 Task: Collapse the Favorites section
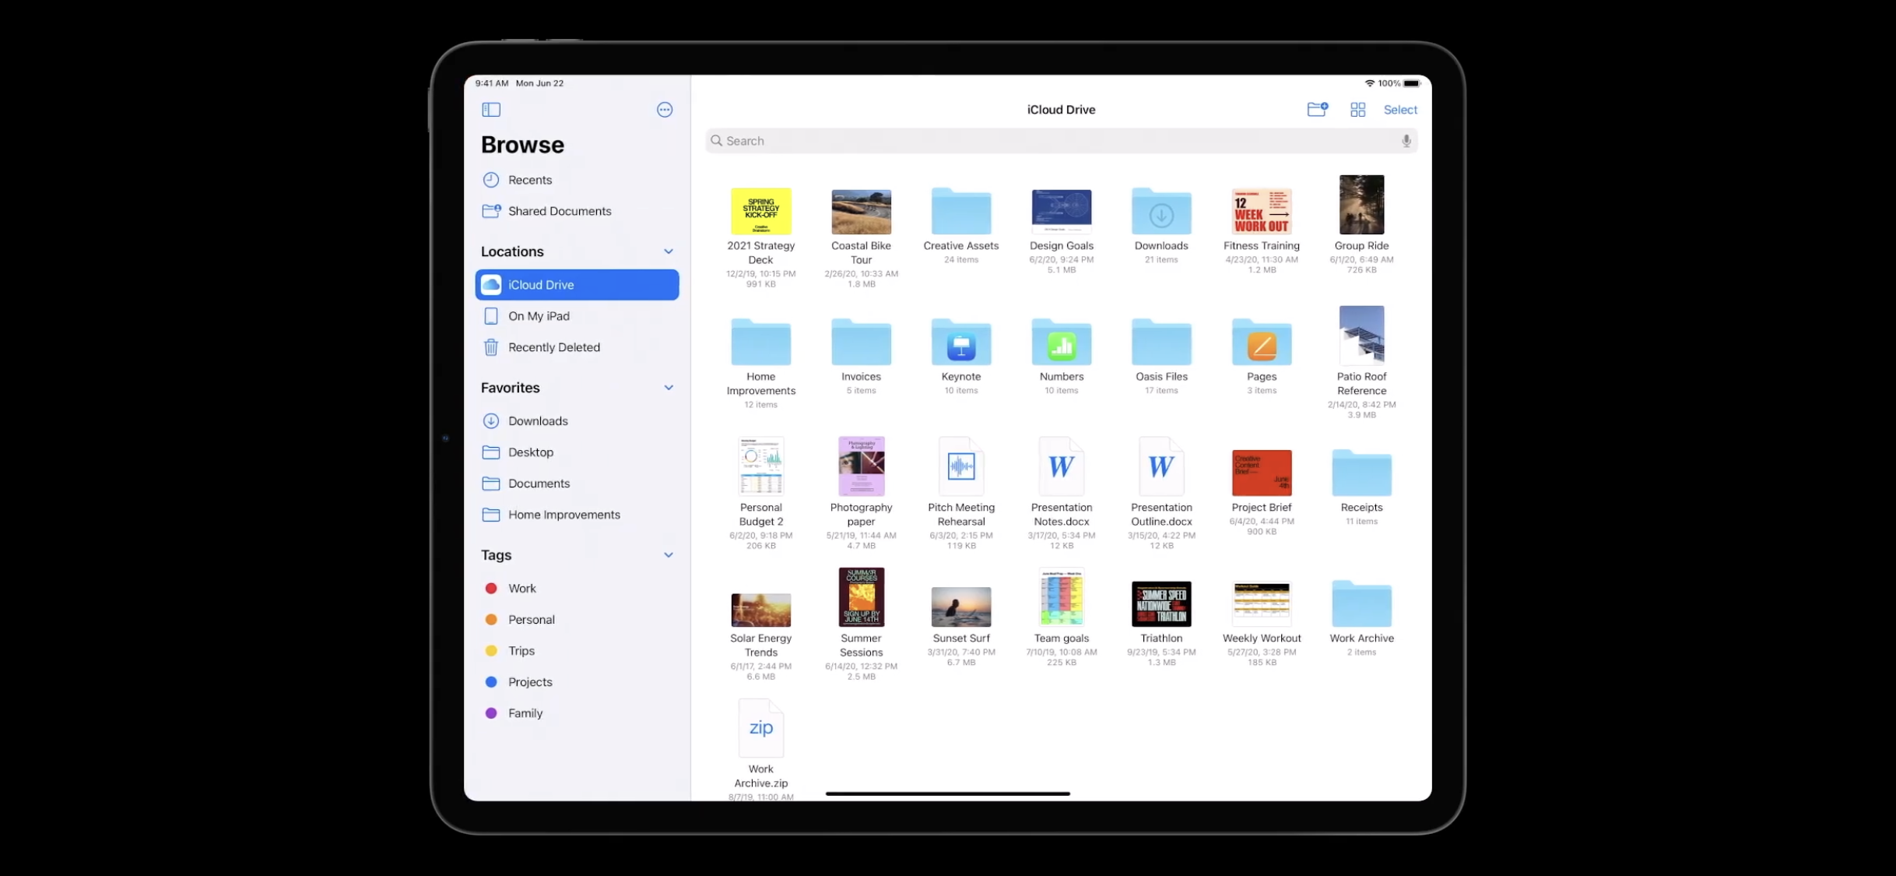coord(668,388)
